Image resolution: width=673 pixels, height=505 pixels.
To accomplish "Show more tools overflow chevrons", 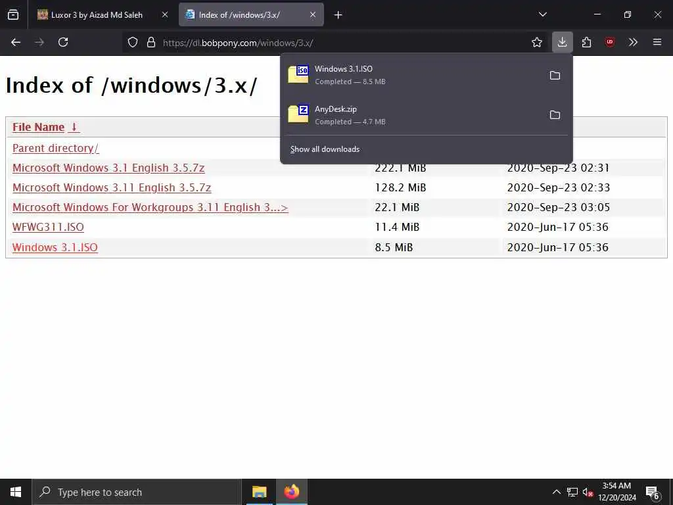I will click(x=633, y=42).
